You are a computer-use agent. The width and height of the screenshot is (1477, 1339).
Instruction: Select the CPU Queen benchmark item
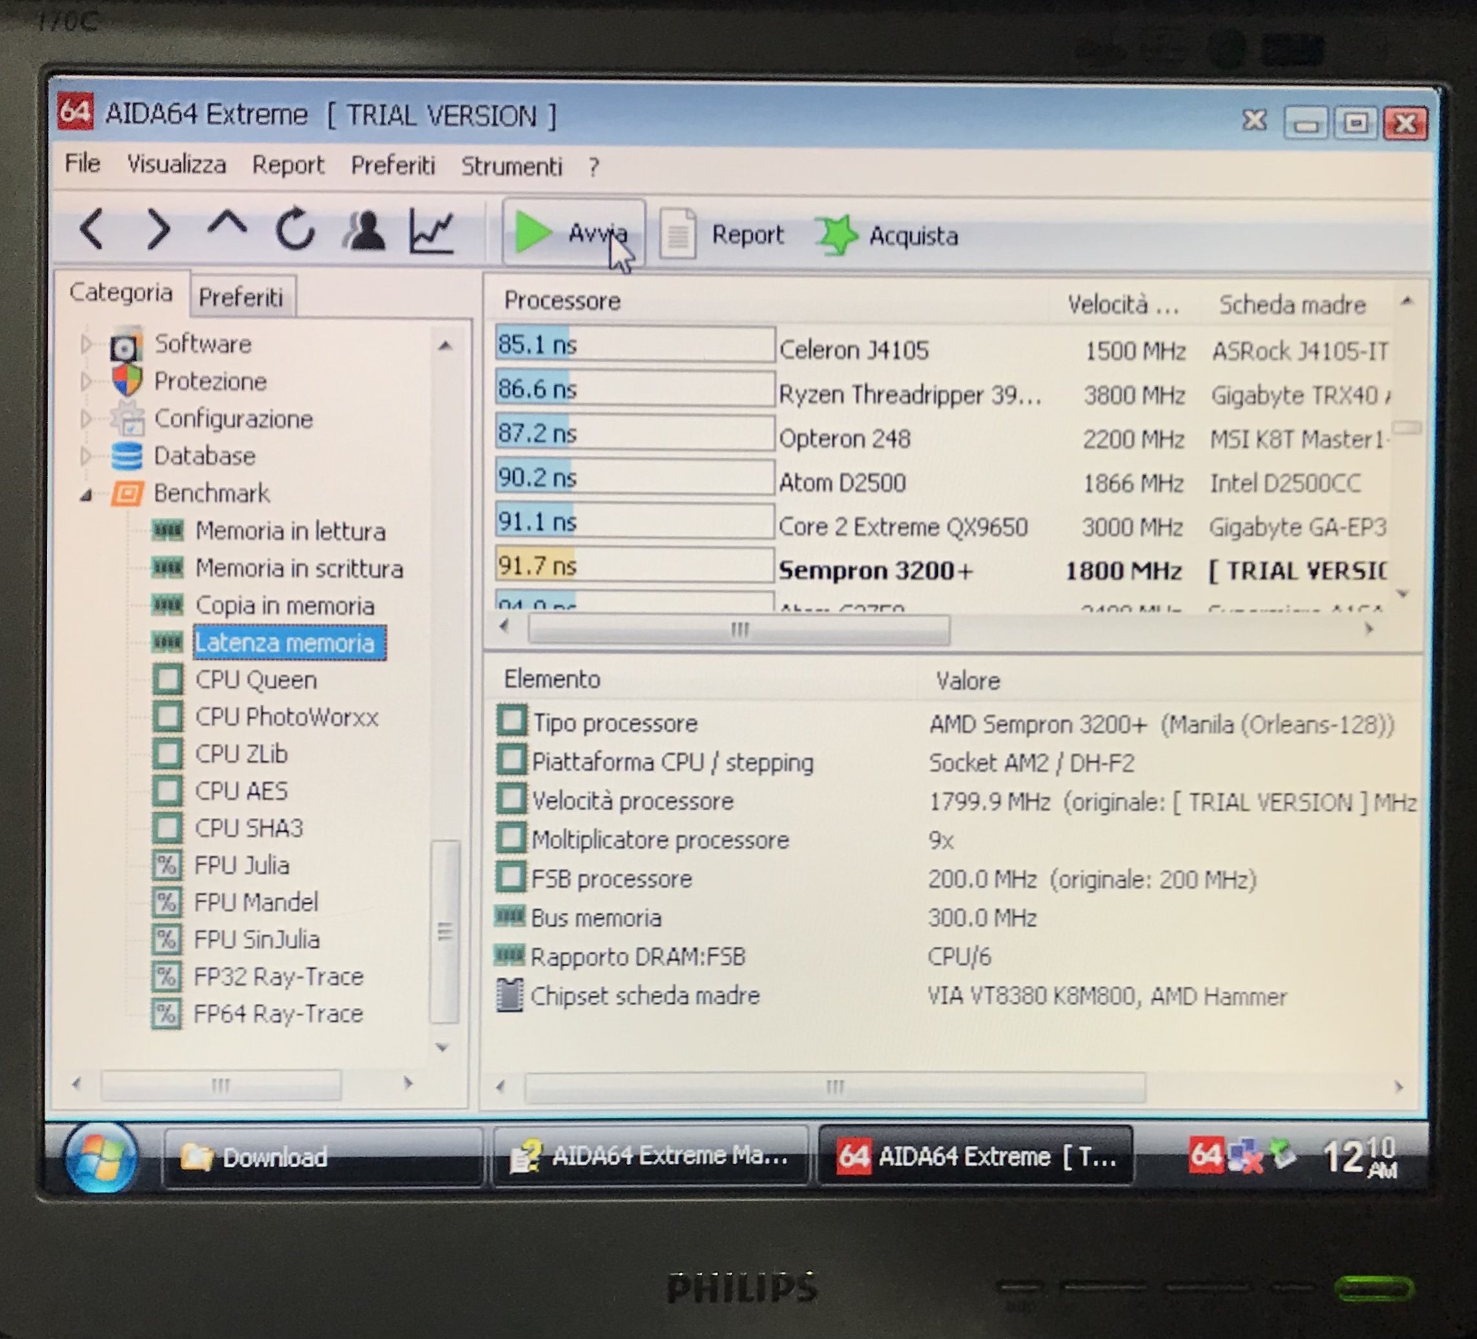pyautogui.click(x=256, y=680)
